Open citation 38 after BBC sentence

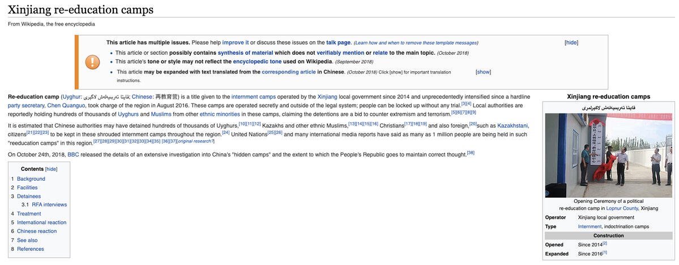tap(470, 153)
